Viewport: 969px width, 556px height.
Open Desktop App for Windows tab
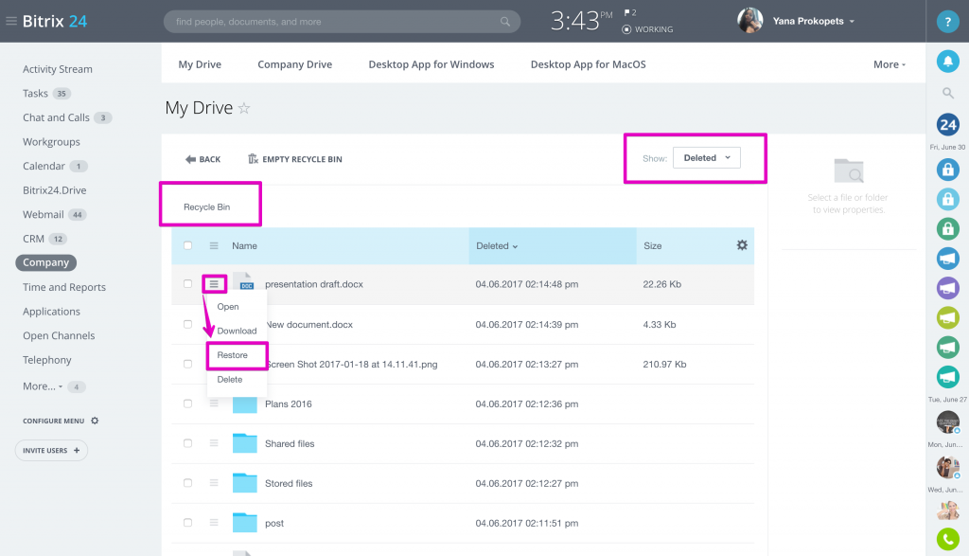[x=432, y=64]
